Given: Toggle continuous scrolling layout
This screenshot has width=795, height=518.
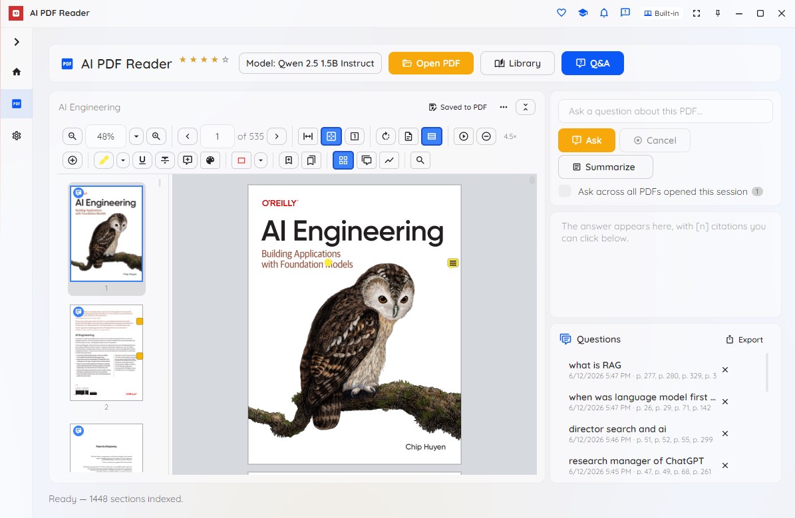Looking at the screenshot, I should click(432, 136).
